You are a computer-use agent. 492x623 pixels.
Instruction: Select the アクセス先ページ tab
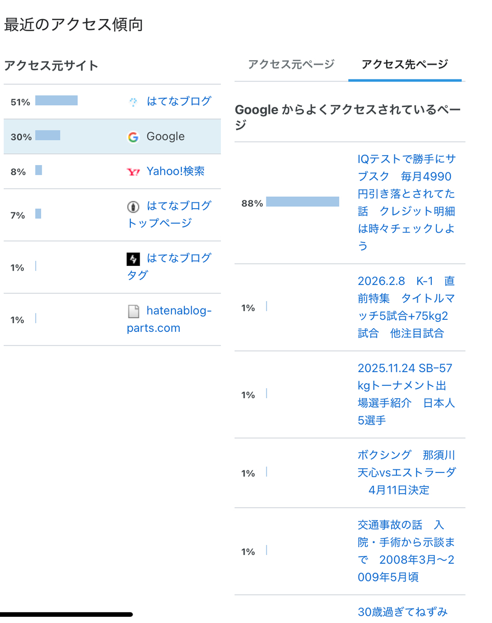(x=405, y=64)
